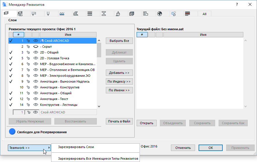
Task: Click the 'Печать в Файл' button
Action: (x=119, y=121)
